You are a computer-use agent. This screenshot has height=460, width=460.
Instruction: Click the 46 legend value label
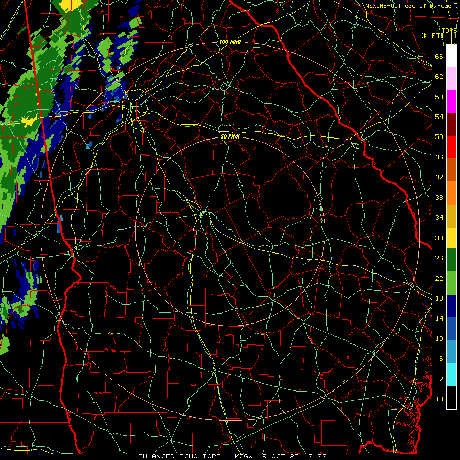point(439,157)
